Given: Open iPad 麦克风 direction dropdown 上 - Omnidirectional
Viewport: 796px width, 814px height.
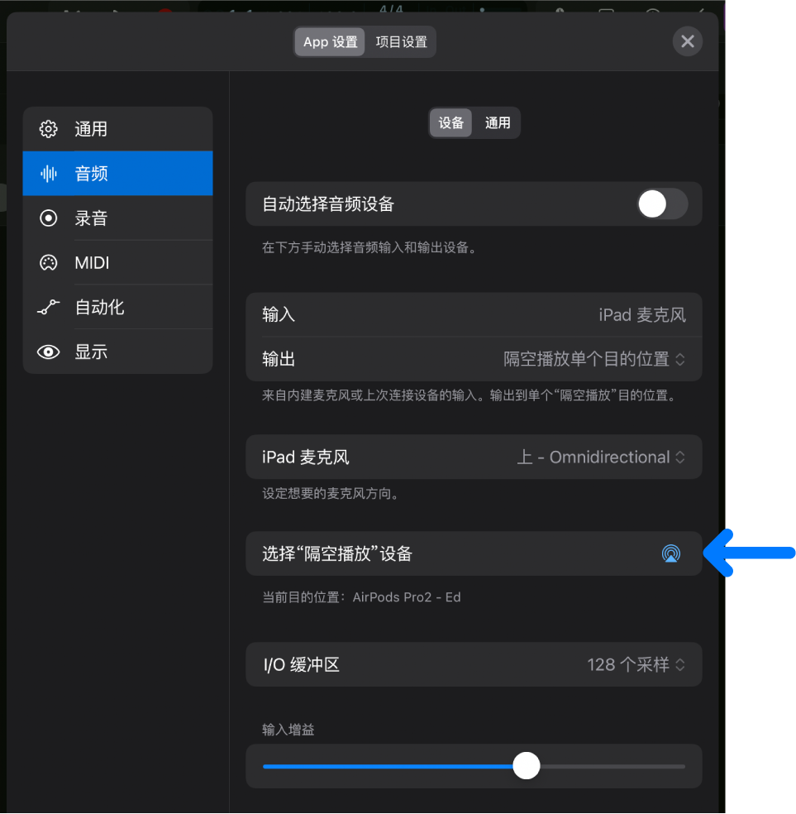Looking at the screenshot, I should (x=601, y=457).
